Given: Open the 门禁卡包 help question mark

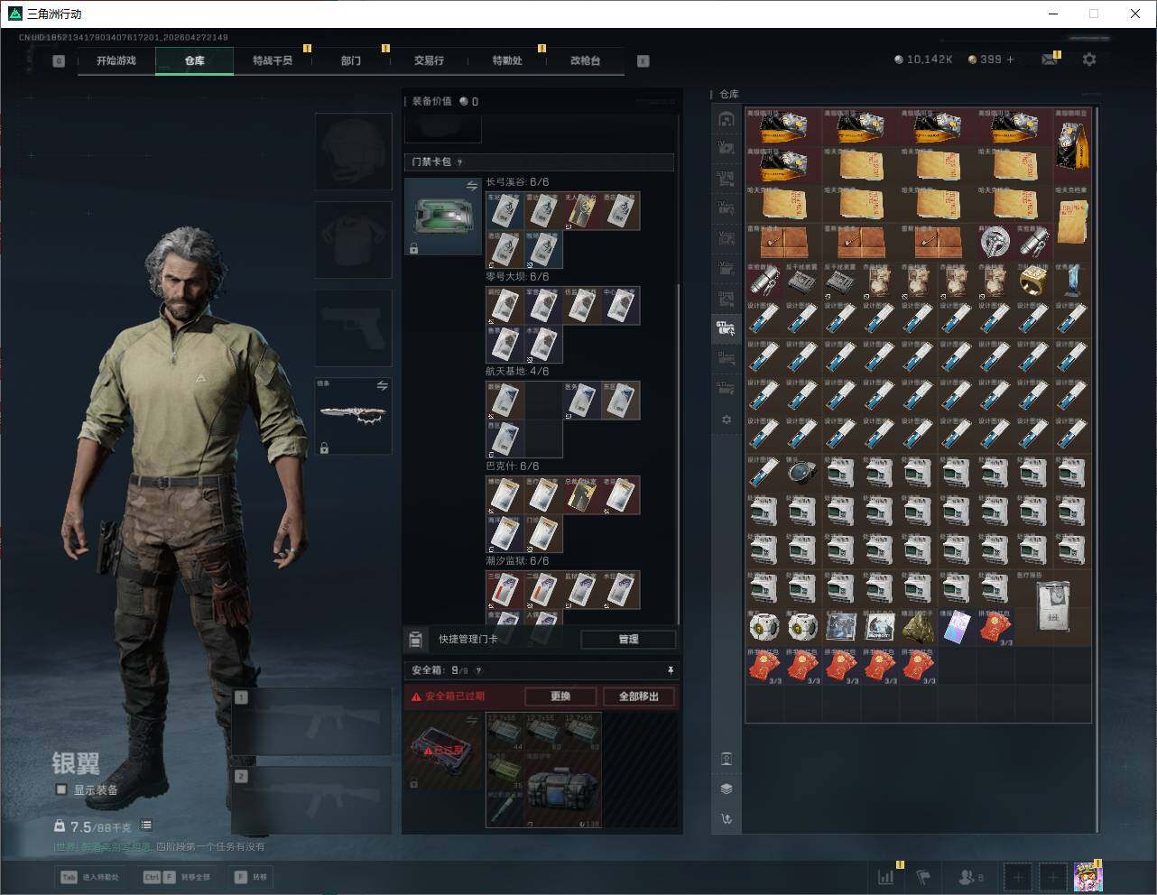Looking at the screenshot, I should pos(459,162).
